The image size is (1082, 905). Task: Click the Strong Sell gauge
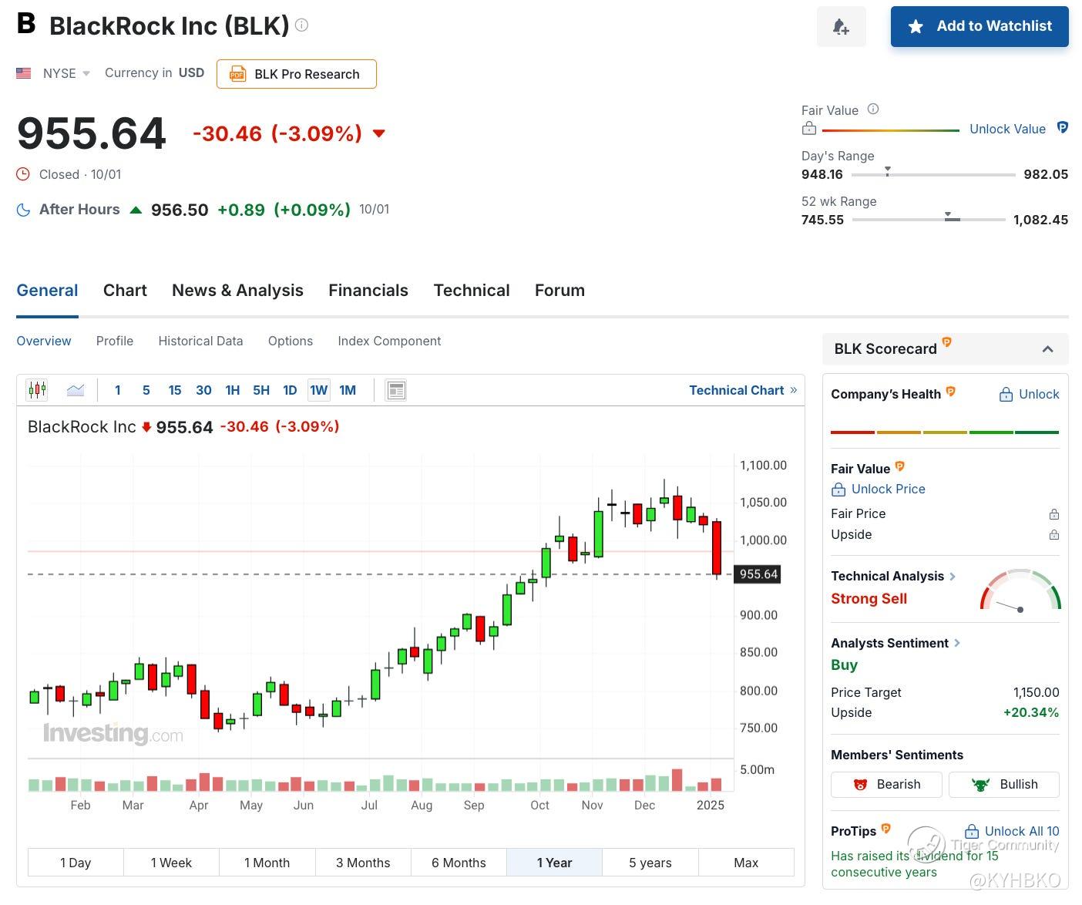[1020, 590]
